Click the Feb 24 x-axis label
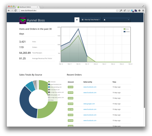This screenshot has width=152, height=136. click(130, 64)
